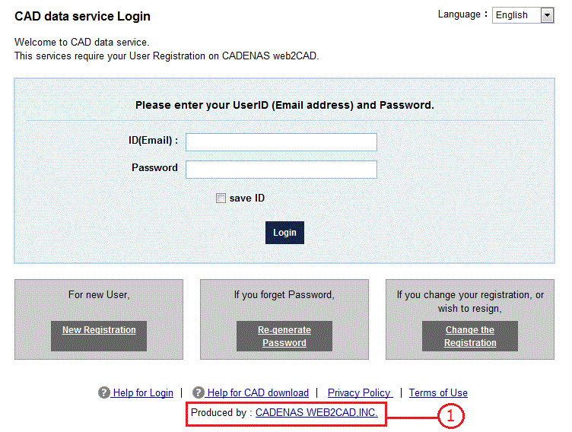The height and width of the screenshot is (432, 572).
Task: Open the Help for Login link
Action: (143, 393)
